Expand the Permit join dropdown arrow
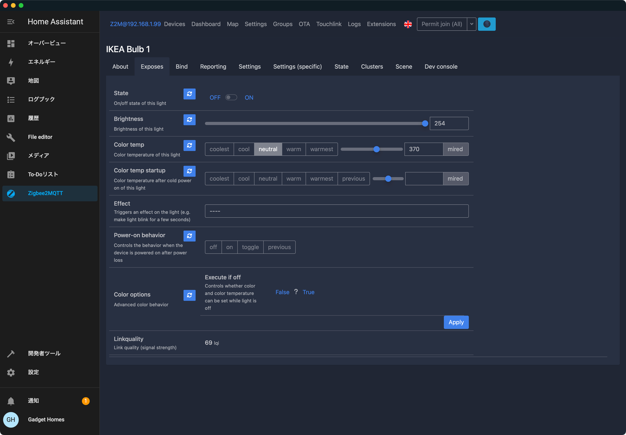This screenshot has width=626, height=435. click(x=471, y=24)
